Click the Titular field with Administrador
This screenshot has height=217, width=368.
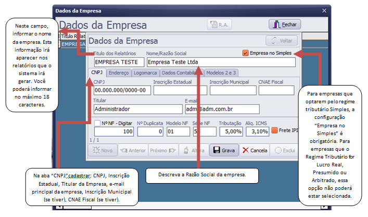[138, 109]
